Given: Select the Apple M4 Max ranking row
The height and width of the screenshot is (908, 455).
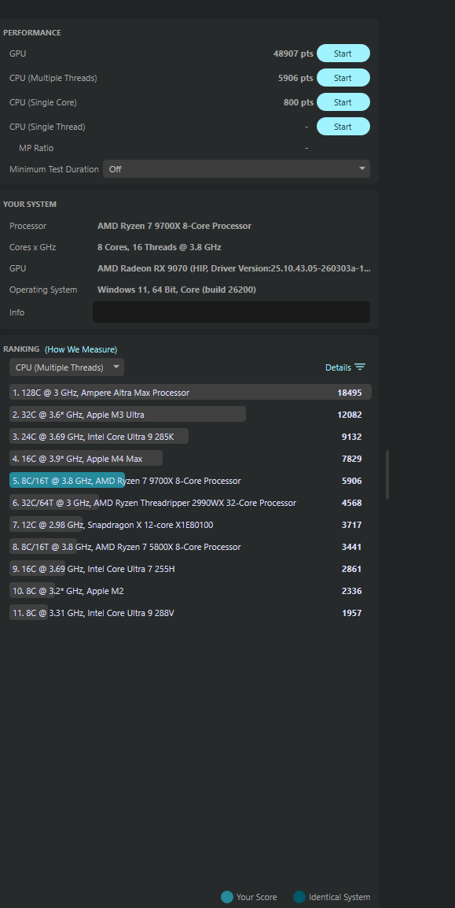Looking at the screenshot, I should pyautogui.click(x=190, y=459).
